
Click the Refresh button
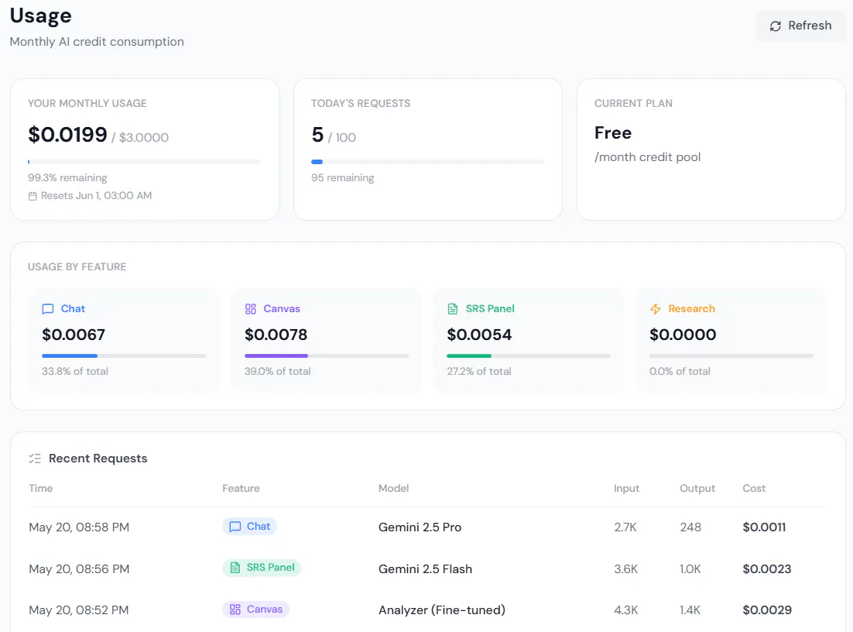800,26
